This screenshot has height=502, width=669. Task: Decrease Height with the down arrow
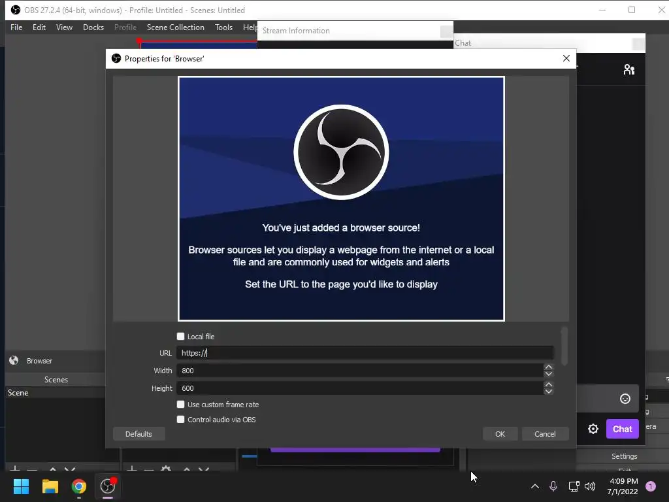(x=549, y=392)
